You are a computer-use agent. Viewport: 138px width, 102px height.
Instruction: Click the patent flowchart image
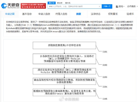70,70
